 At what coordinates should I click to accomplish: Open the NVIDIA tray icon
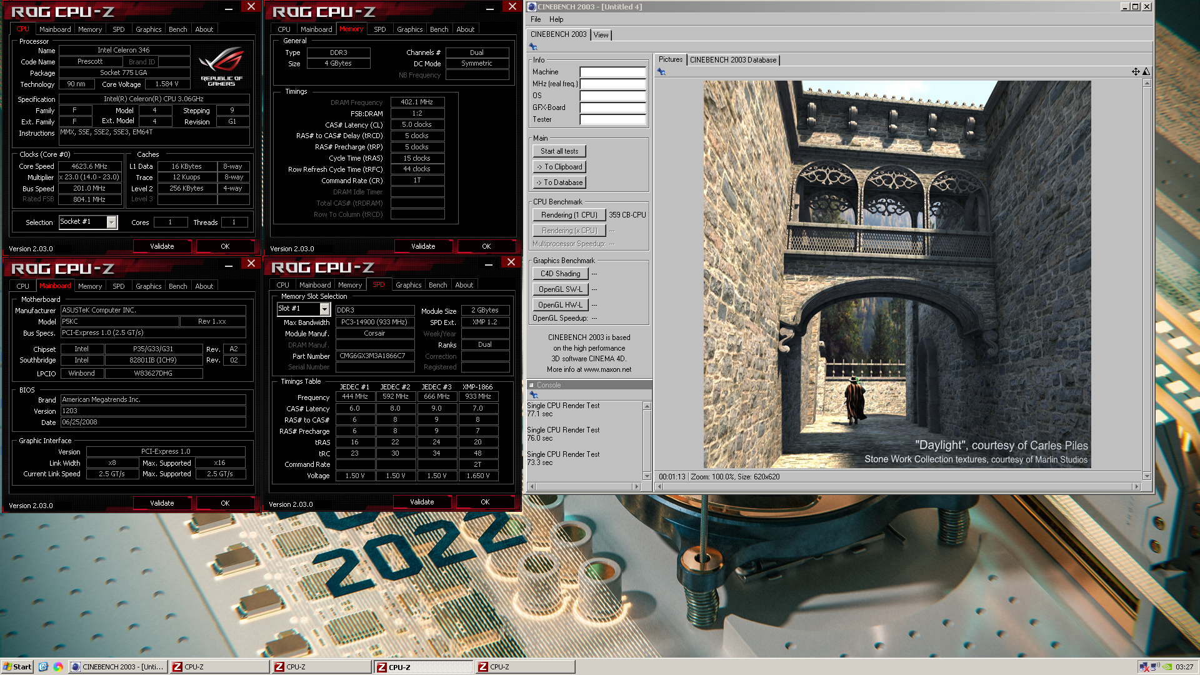(x=1167, y=667)
